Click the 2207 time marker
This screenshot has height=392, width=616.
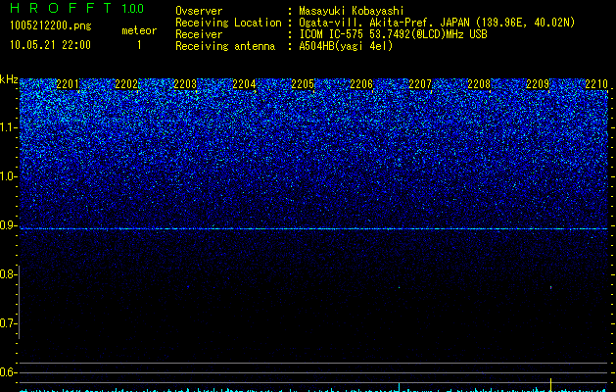point(420,84)
